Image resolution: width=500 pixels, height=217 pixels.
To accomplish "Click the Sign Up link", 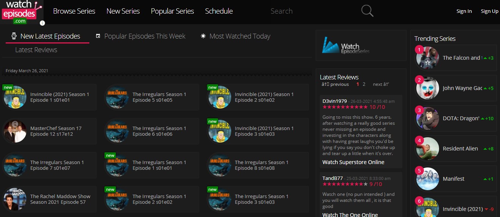I will pos(489,11).
